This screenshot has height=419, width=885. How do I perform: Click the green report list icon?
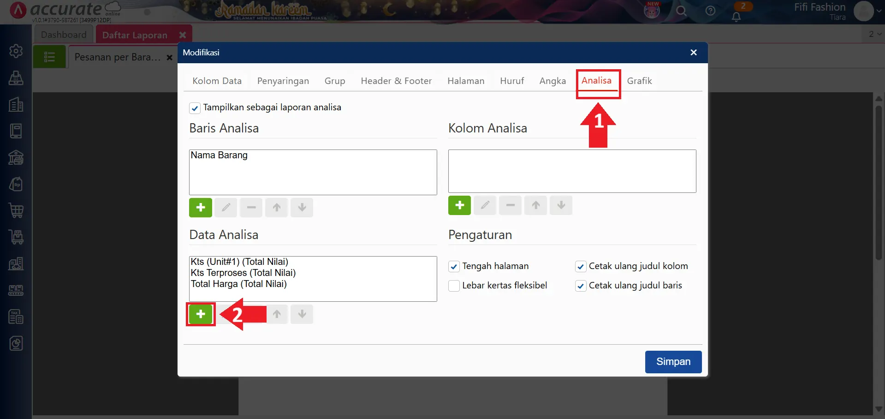[x=49, y=57]
